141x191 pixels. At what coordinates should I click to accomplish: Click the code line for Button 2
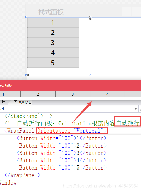pyautogui.click(x=61, y=146)
